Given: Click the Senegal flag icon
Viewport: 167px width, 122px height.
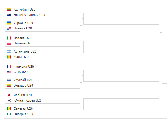Looking at the screenshot, I should pyautogui.click(x=9, y=108).
